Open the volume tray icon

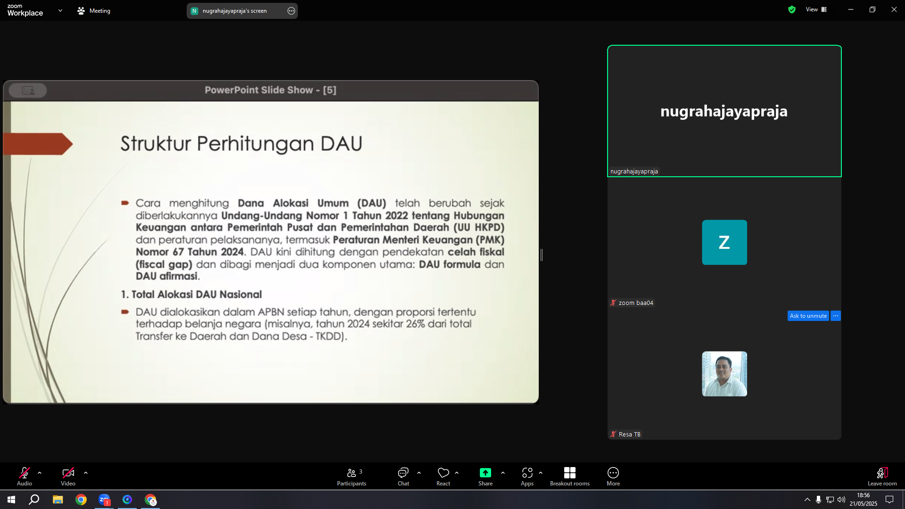[x=841, y=500]
